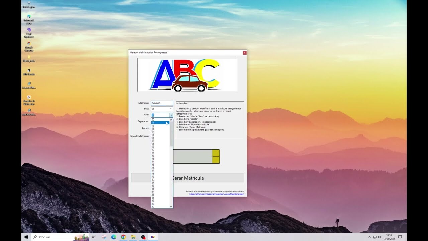Click the Ano list scroll down arrow
This screenshot has width=428, height=241.
click(171, 207)
